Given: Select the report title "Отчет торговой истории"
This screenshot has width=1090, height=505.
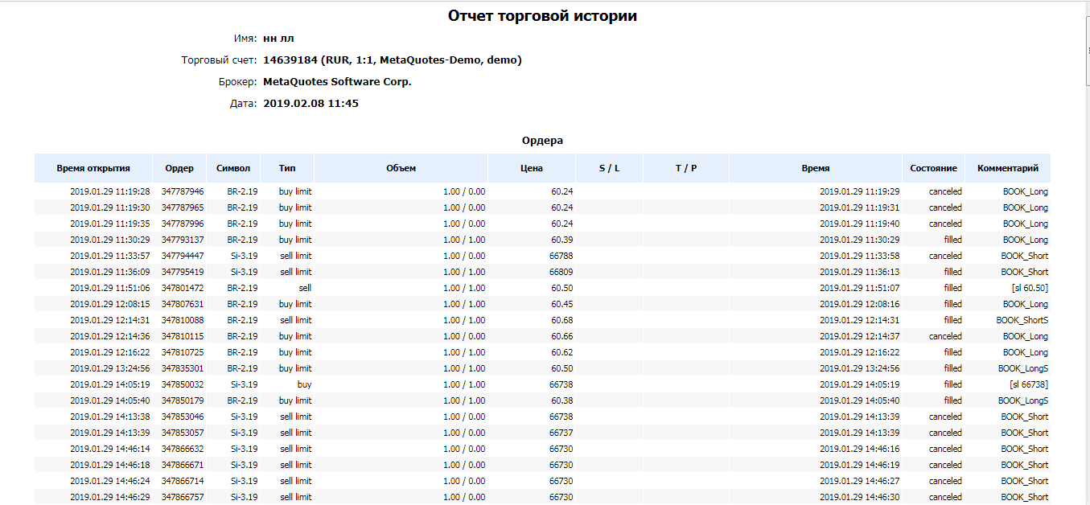Looking at the screenshot, I should pos(542,16).
